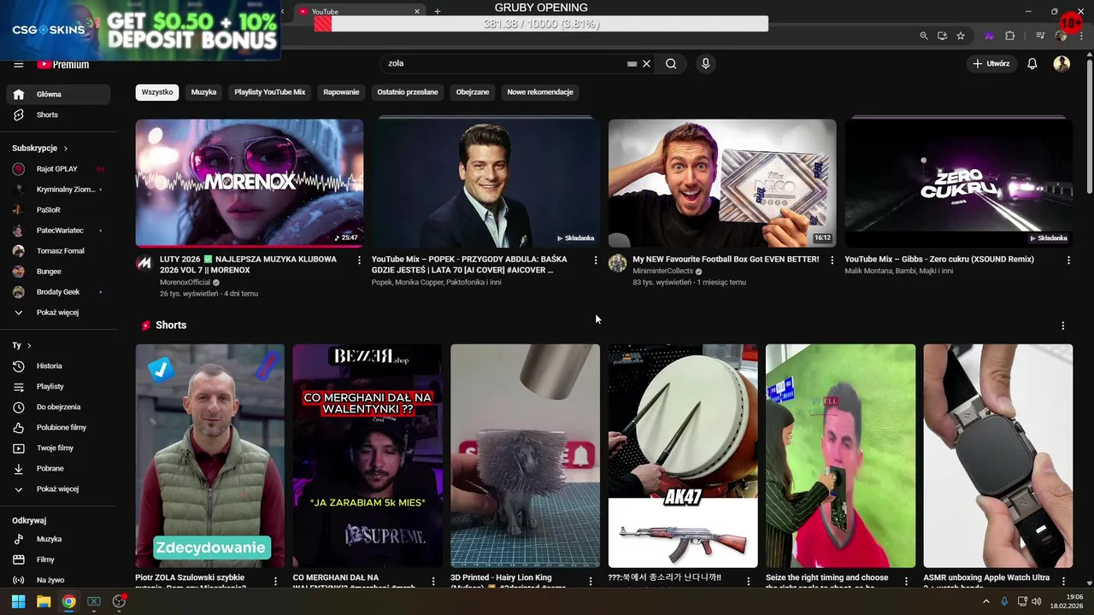Open Do obejrzenia watch later

coord(58,407)
